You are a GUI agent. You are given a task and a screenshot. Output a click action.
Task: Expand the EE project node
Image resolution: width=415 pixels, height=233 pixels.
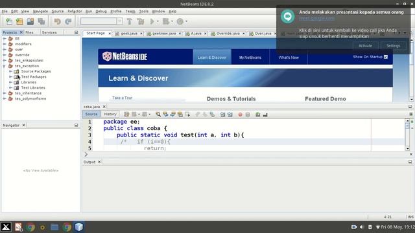pyautogui.click(x=5, y=39)
